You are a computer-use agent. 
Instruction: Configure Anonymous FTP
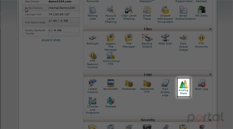[111, 59]
